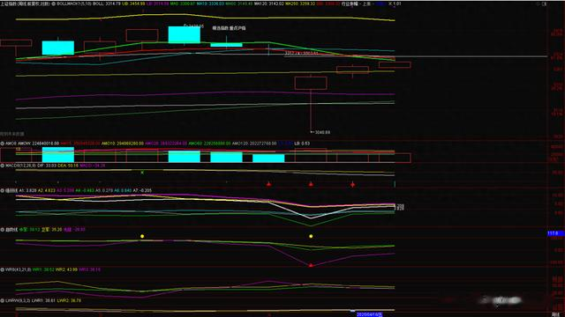Screen dimensions: 565x317
Task: Open the MACD indicator panel settings icon
Action: tap(2, 166)
